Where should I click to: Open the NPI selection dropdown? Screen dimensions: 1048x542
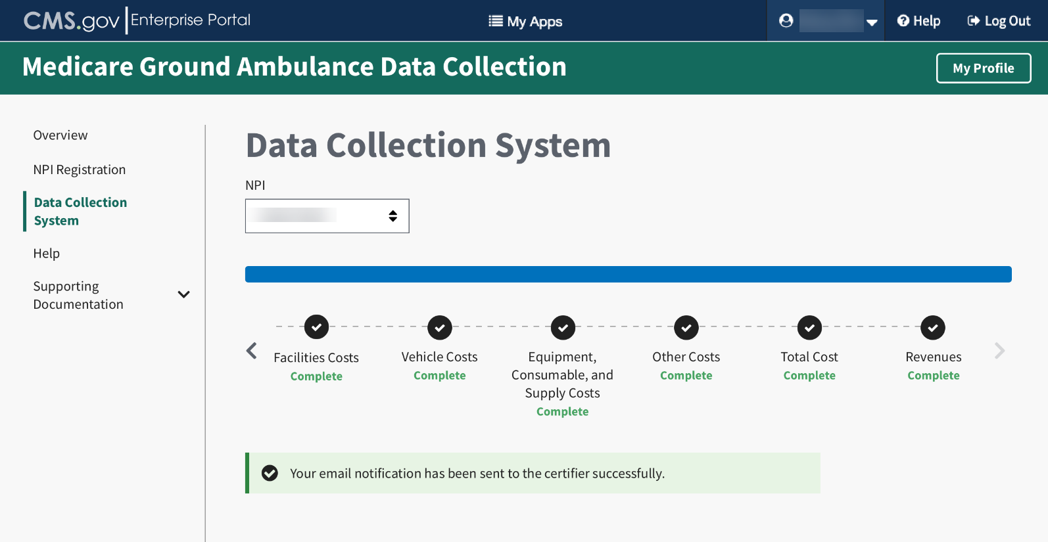point(327,216)
